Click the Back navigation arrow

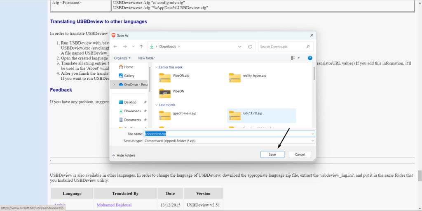[x=115, y=47]
